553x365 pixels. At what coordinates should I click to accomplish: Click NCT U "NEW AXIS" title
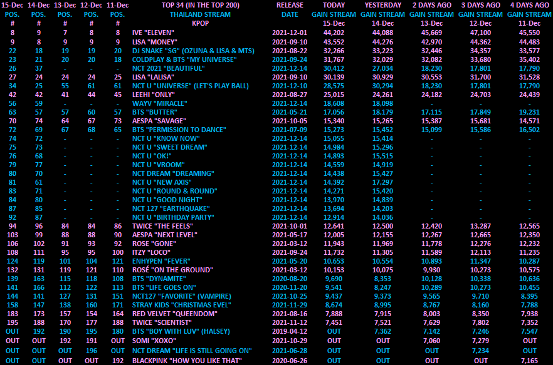pos(162,183)
